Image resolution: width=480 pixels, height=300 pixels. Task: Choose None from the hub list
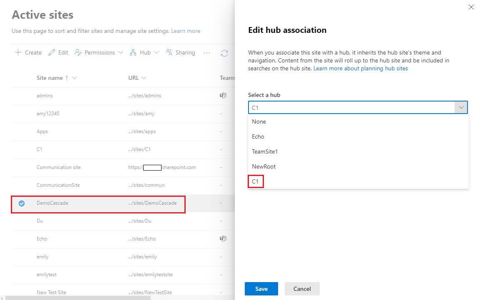coord(259,121)
